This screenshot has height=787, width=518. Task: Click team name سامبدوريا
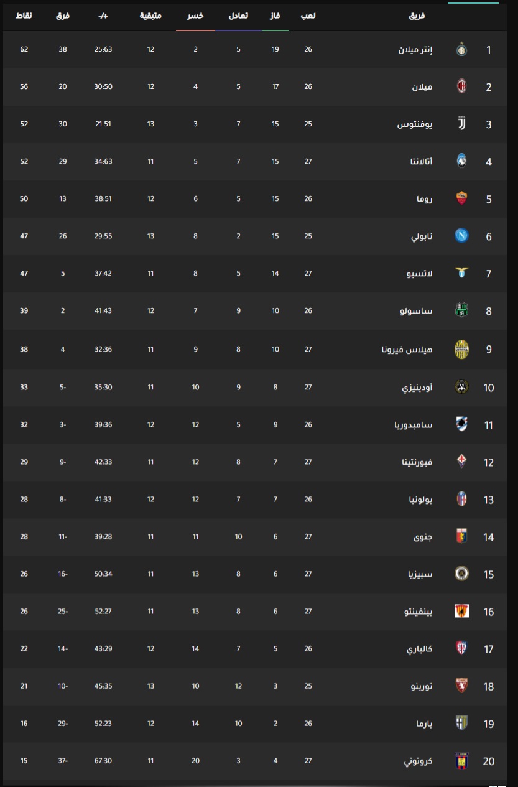tap(413, 424)
